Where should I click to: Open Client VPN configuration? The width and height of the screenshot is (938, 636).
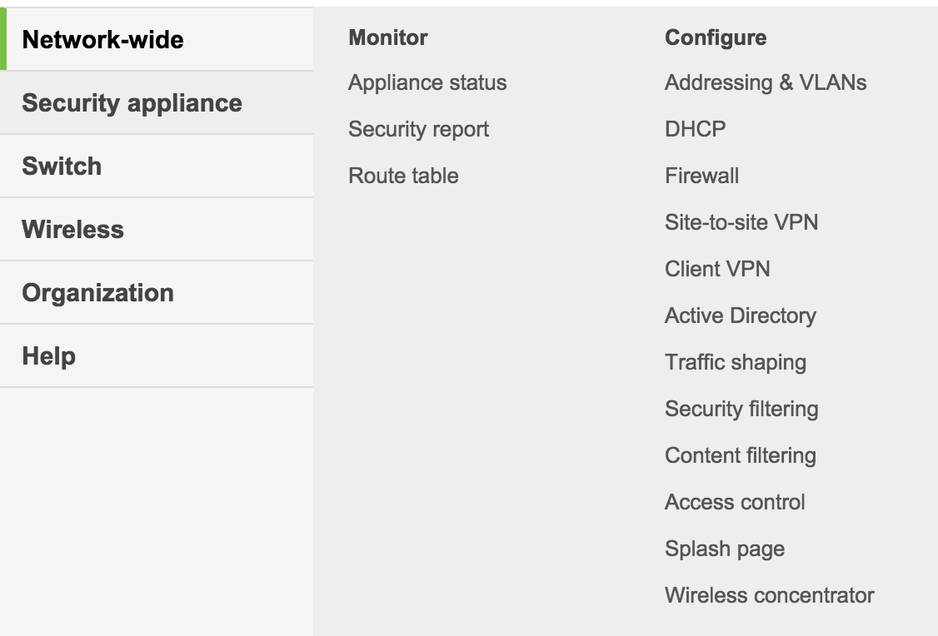coord(716,270)
